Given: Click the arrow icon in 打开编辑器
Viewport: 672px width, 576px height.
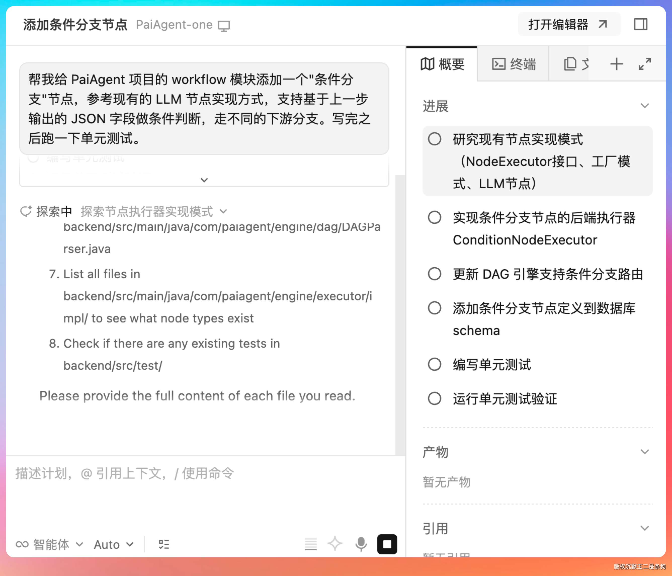Looking at the screenshot, I should click(x=603, y=24).
